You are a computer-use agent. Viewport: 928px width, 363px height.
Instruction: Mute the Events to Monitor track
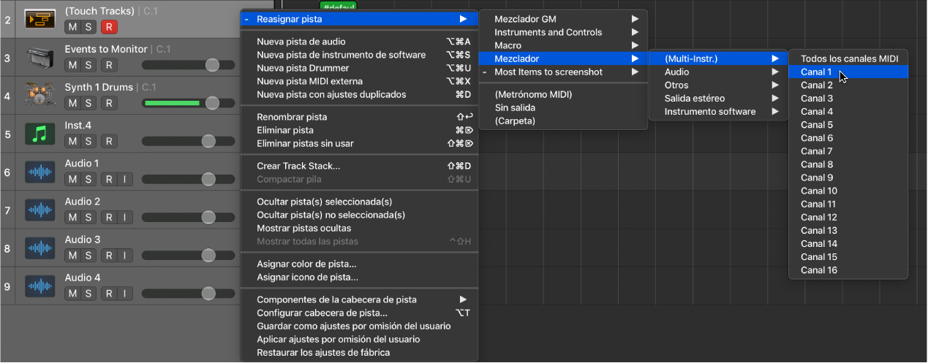click(72, 65)
